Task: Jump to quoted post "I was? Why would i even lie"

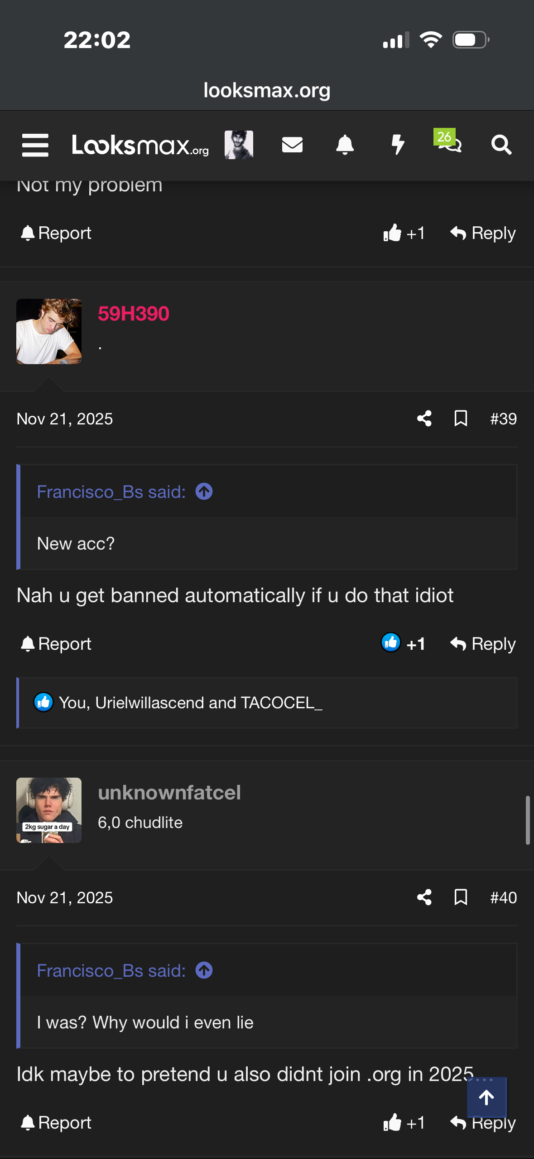Action: coord(204,970)
